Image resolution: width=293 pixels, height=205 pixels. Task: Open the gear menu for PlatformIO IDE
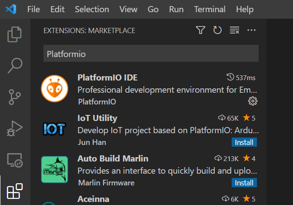pyautogui.click(x=253, y=101)
